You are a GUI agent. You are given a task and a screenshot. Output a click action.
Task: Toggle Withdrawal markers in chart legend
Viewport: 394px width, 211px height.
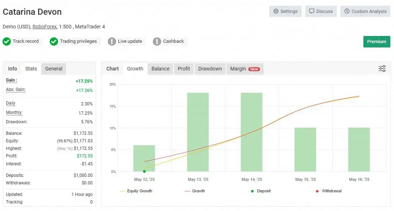point(328,191)
